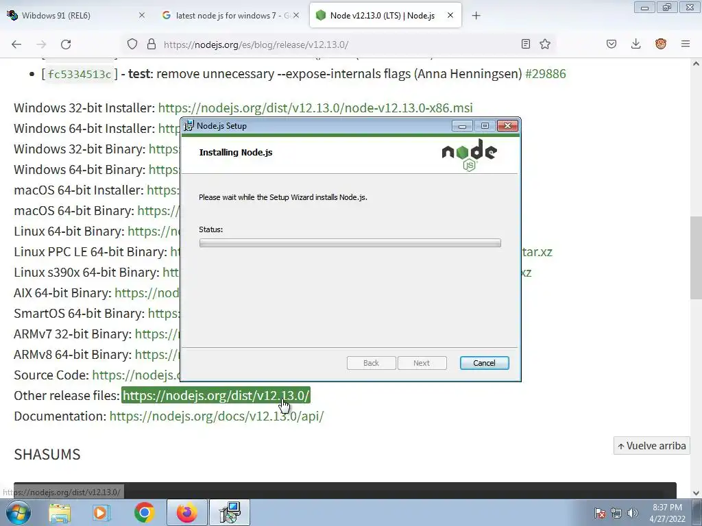
Task: Open a new tab with plus button
Action: tap(476, 16)
